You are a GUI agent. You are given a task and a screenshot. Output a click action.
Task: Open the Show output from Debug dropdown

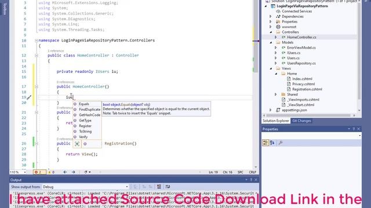pyautogui.click(x=127, y=187)
